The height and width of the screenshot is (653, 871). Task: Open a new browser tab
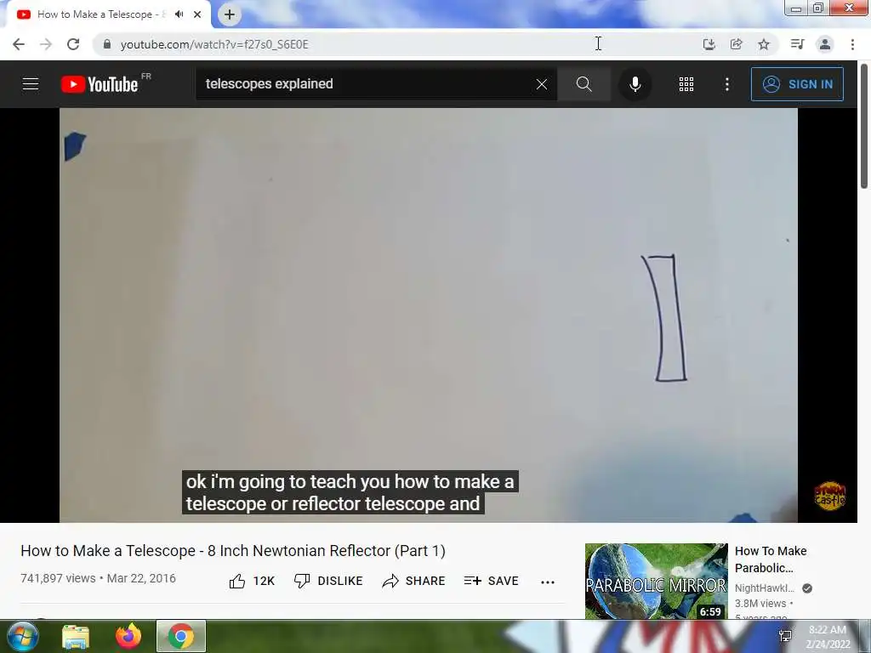point(230,14)
